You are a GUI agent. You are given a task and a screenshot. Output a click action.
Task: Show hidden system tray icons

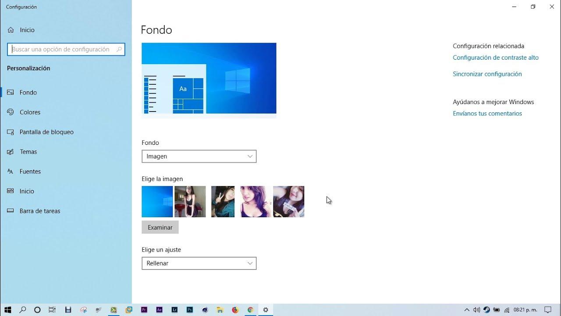pyautogui.click(x=467, y=309)
